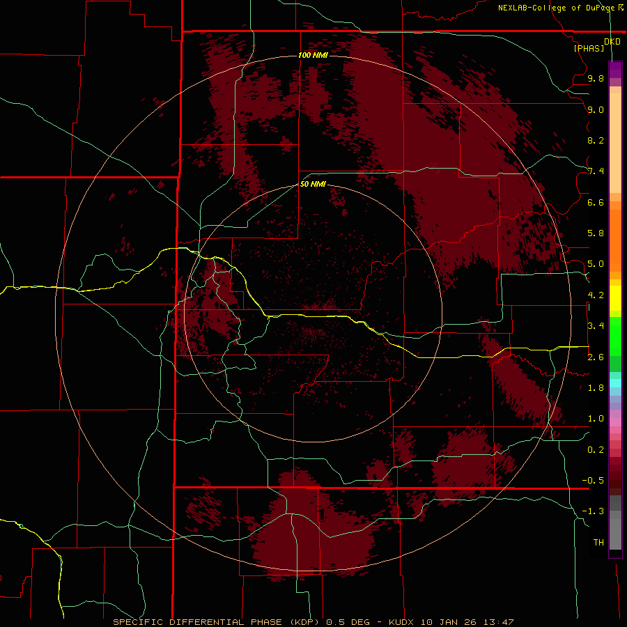627x627 pixels.
Task: Click the 4.2 legend value
Action: click(x=596, y=295)
